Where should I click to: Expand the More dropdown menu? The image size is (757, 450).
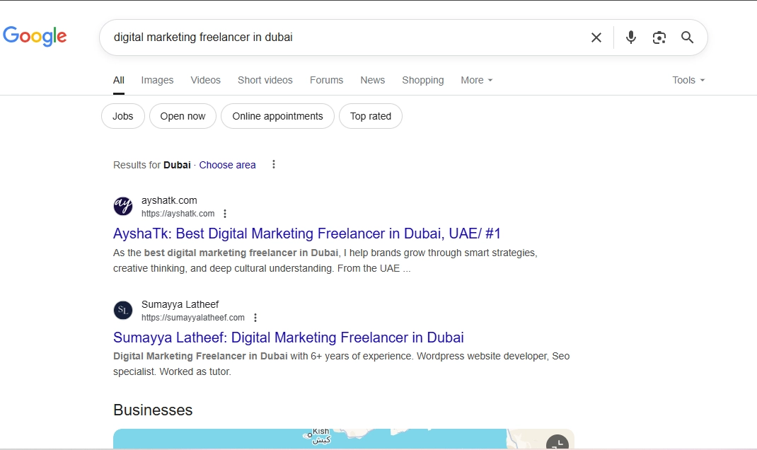[x=477, y=80]
